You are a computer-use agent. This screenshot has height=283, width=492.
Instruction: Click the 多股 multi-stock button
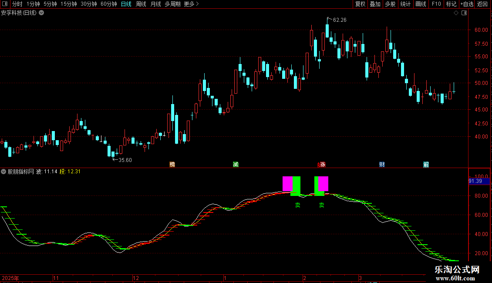(x=391, y=4)
